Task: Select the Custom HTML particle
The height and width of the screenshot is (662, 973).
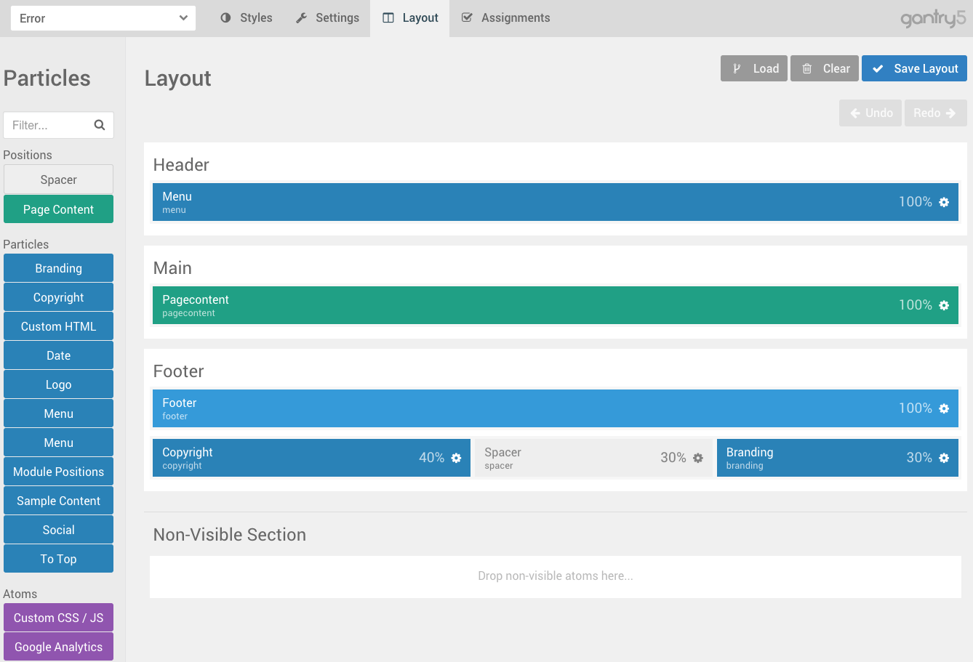Action: coord(58,326)
